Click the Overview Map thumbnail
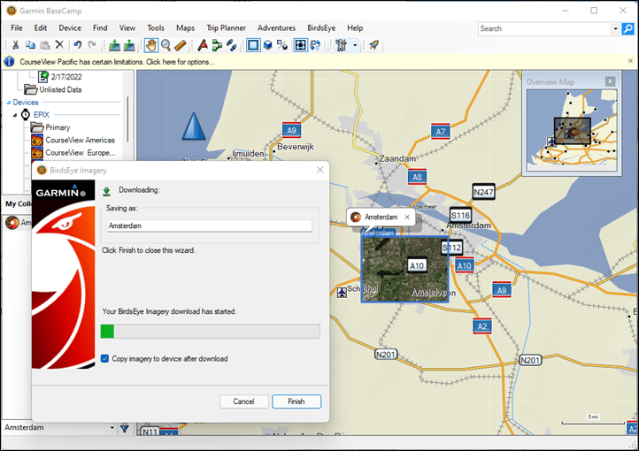This screenshot has height=451, width=639. pyautogui.click(x=572, y=128)
